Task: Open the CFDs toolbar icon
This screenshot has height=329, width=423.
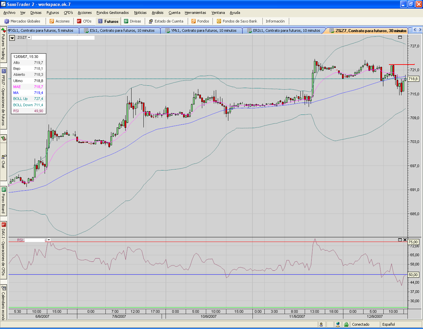Action: coord(79,21)
